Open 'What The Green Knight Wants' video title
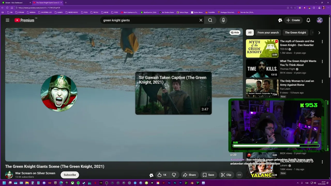331x186 pixels. click(298, 63)
